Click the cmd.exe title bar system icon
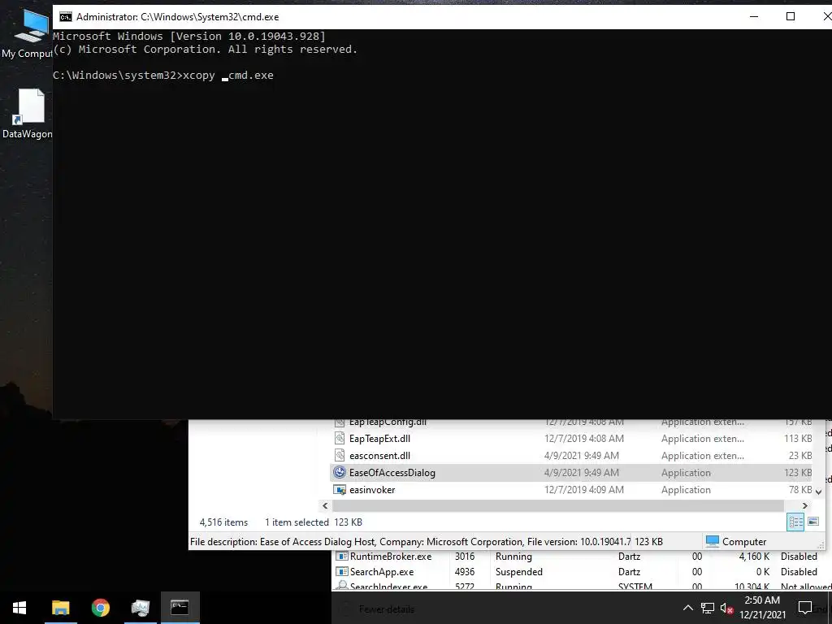The width and height of the screenshot is (832, 624). (65, 17)
